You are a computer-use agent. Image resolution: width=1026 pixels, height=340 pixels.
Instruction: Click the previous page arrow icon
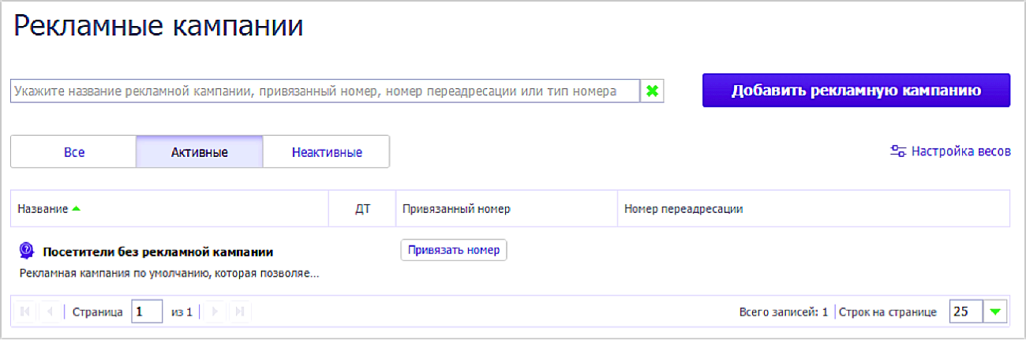[49, 312]
